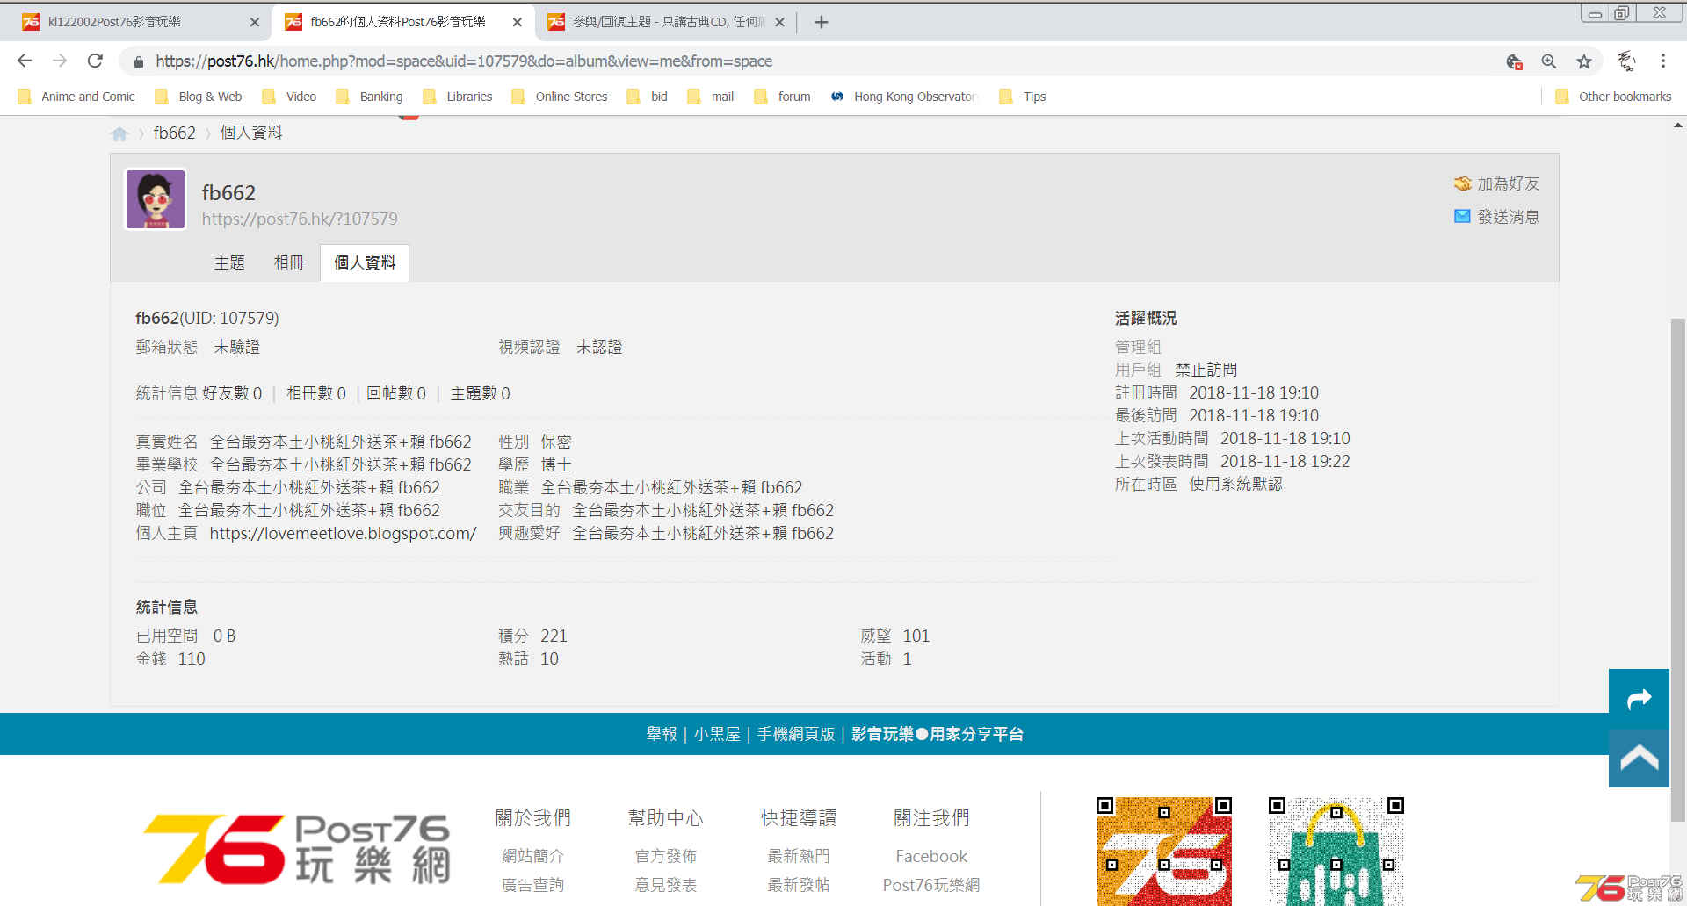Viewport: 1687px width, 906px height.
Task: Click 相冊數 0 stat link
Action: tap(316, 393)
